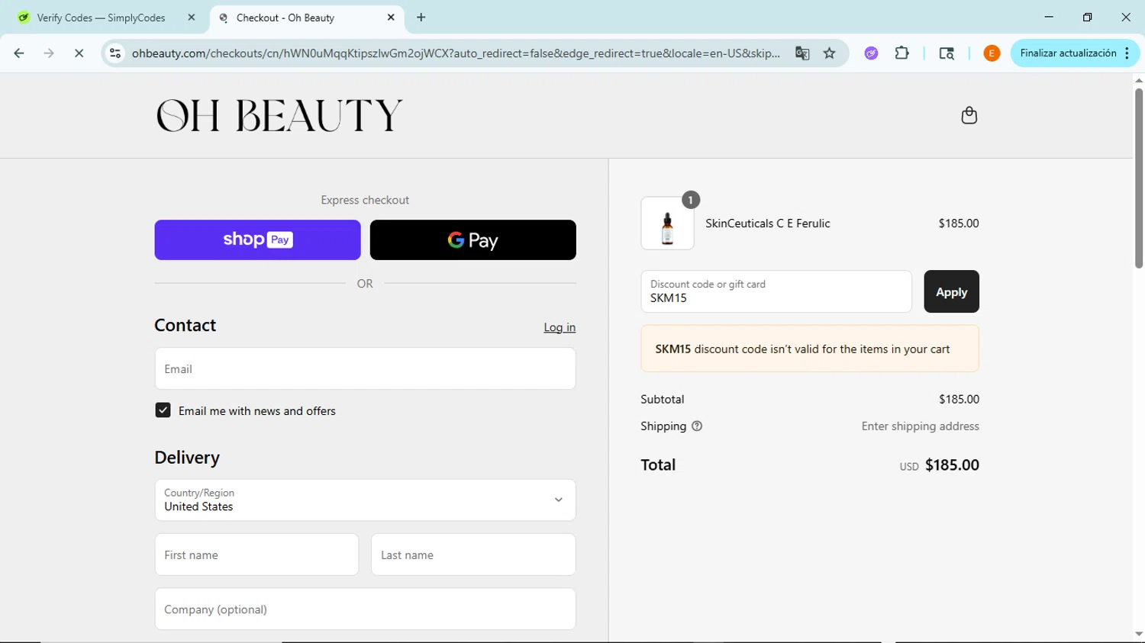This screenshot has width=1145, height=643.
Task: Stop loading the page
Action: coord(79,53)
